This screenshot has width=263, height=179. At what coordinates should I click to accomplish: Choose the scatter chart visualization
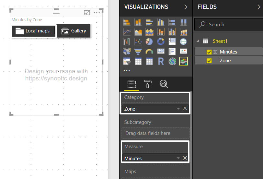pos(138,42)
